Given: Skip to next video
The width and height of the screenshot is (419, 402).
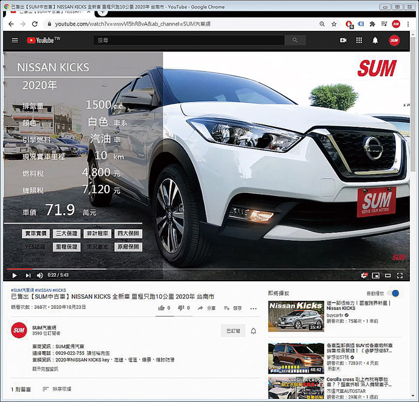Looking at the screenshot, I should click(28, 275).
